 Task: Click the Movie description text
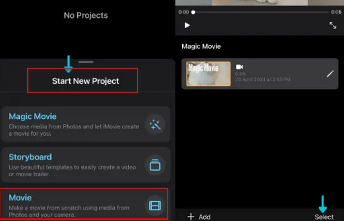69,211
